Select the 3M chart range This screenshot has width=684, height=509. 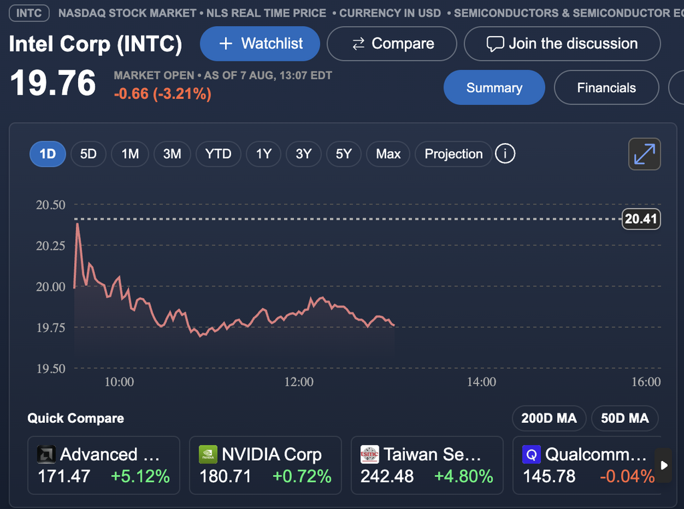pyautogui.click(x=172, y=154)
